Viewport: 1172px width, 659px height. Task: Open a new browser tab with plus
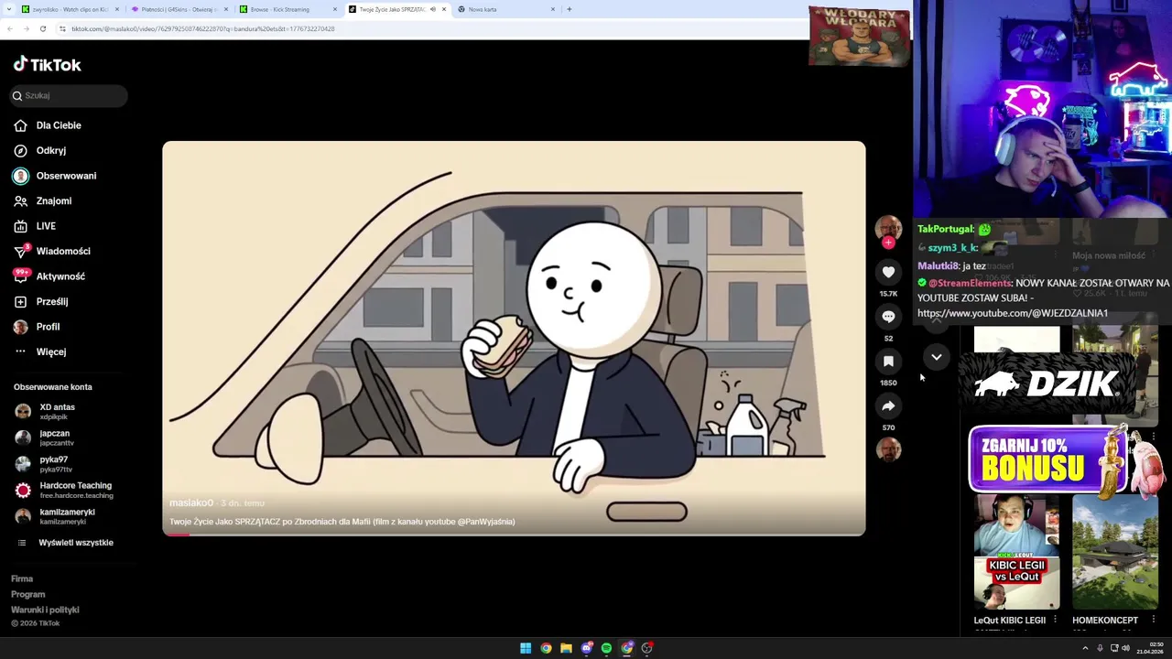click(570, 9)
